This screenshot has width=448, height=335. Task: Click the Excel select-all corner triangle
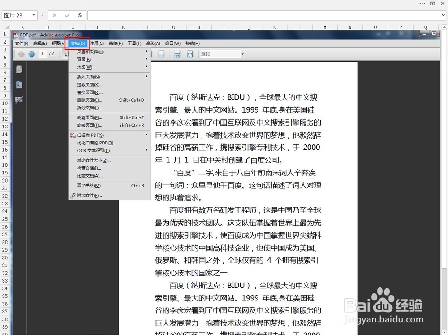7,27
